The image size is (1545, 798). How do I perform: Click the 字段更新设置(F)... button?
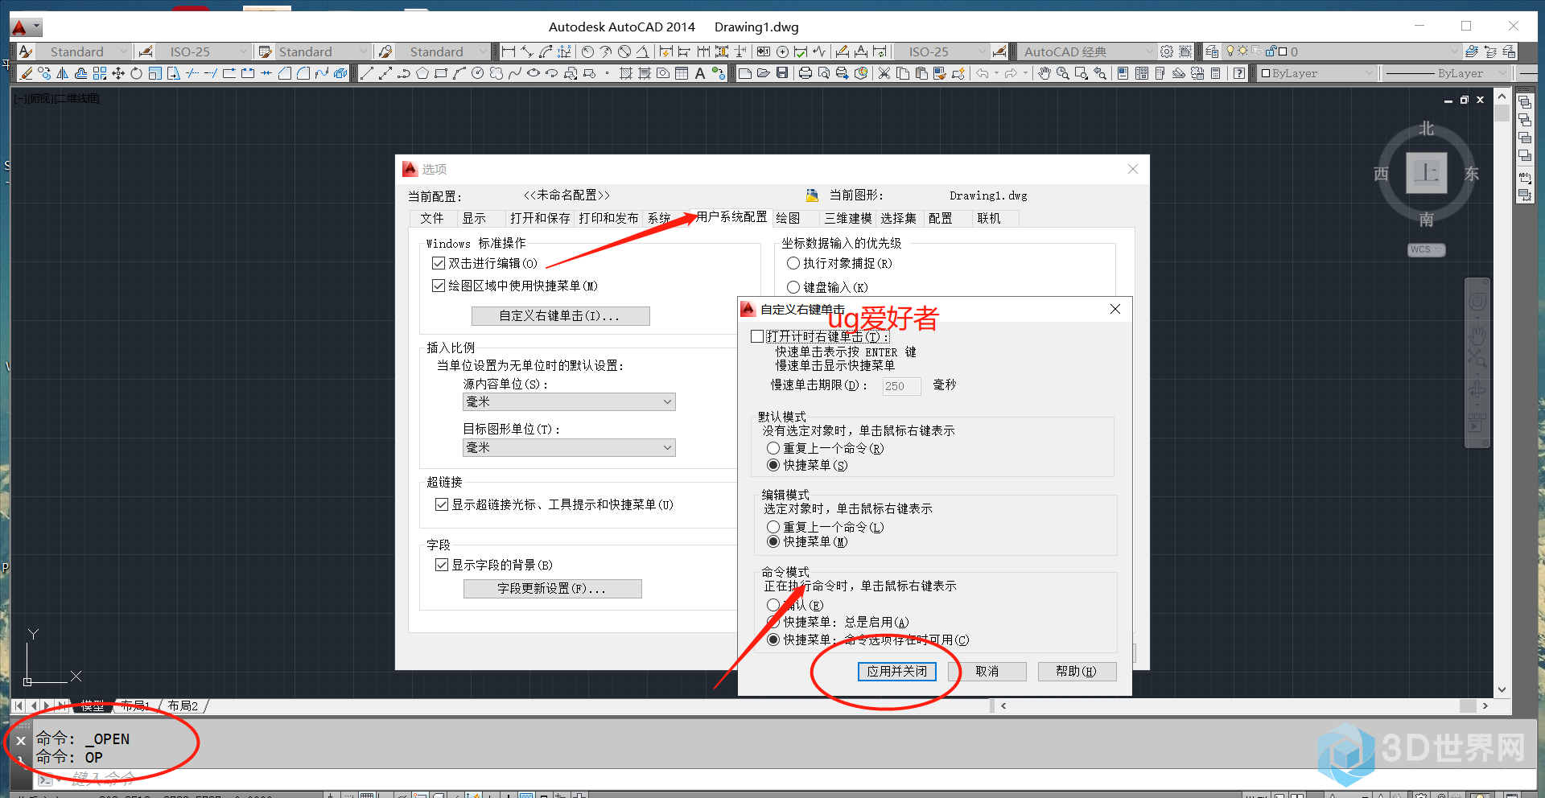pos(552,589)
